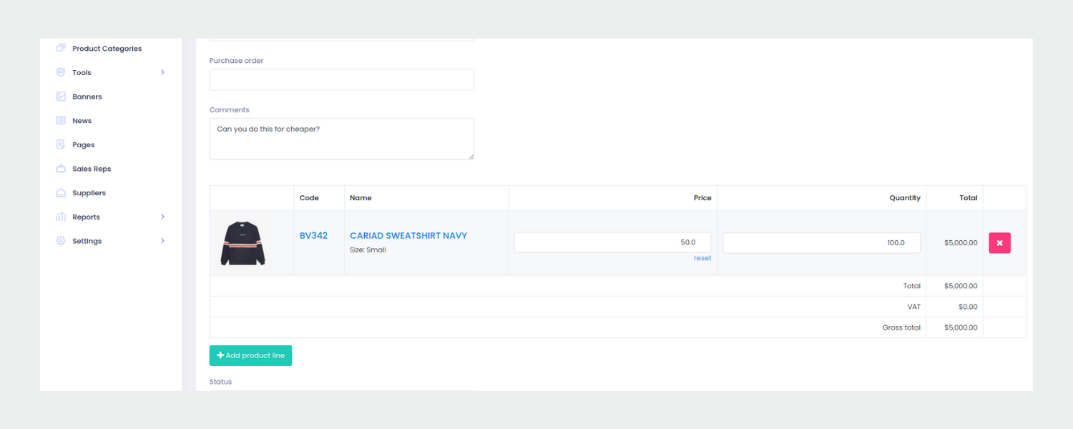Select the Sales Reps icon

click(60, 168)
